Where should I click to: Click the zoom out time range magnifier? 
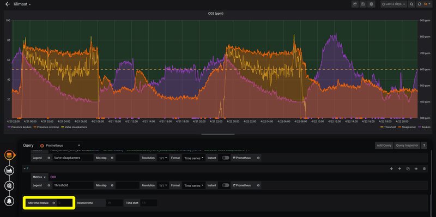pos(412,4)
